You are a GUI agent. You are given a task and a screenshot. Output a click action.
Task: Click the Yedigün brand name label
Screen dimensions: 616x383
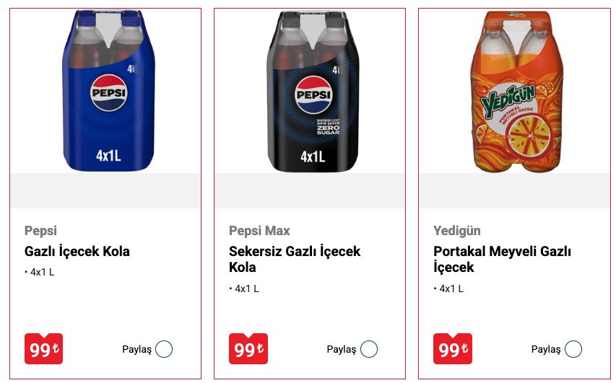456,231
